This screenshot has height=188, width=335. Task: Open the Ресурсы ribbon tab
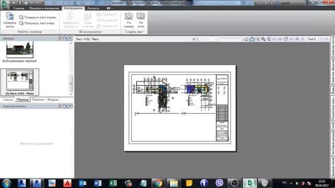93,8
